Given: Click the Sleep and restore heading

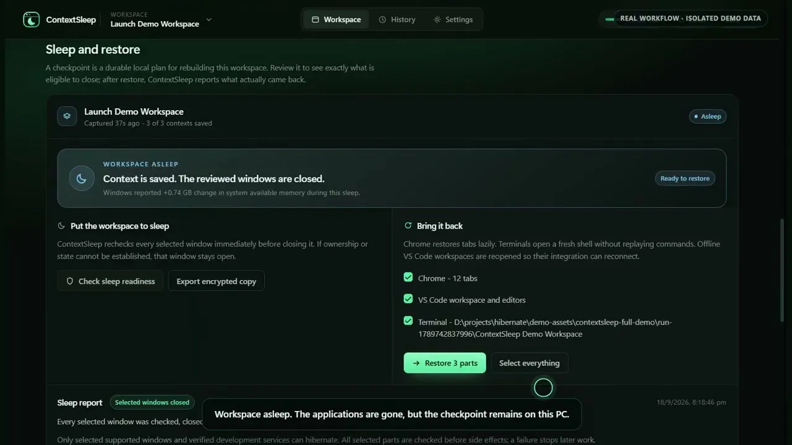Looking at the screenshot, I should click(x=93, y=49).
